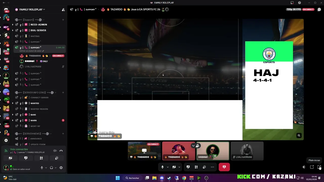This screenshot has height=182, width=324.
Task: Click the invite people icon beside server name
Action: pyautogui.click(x=63, y=10)
